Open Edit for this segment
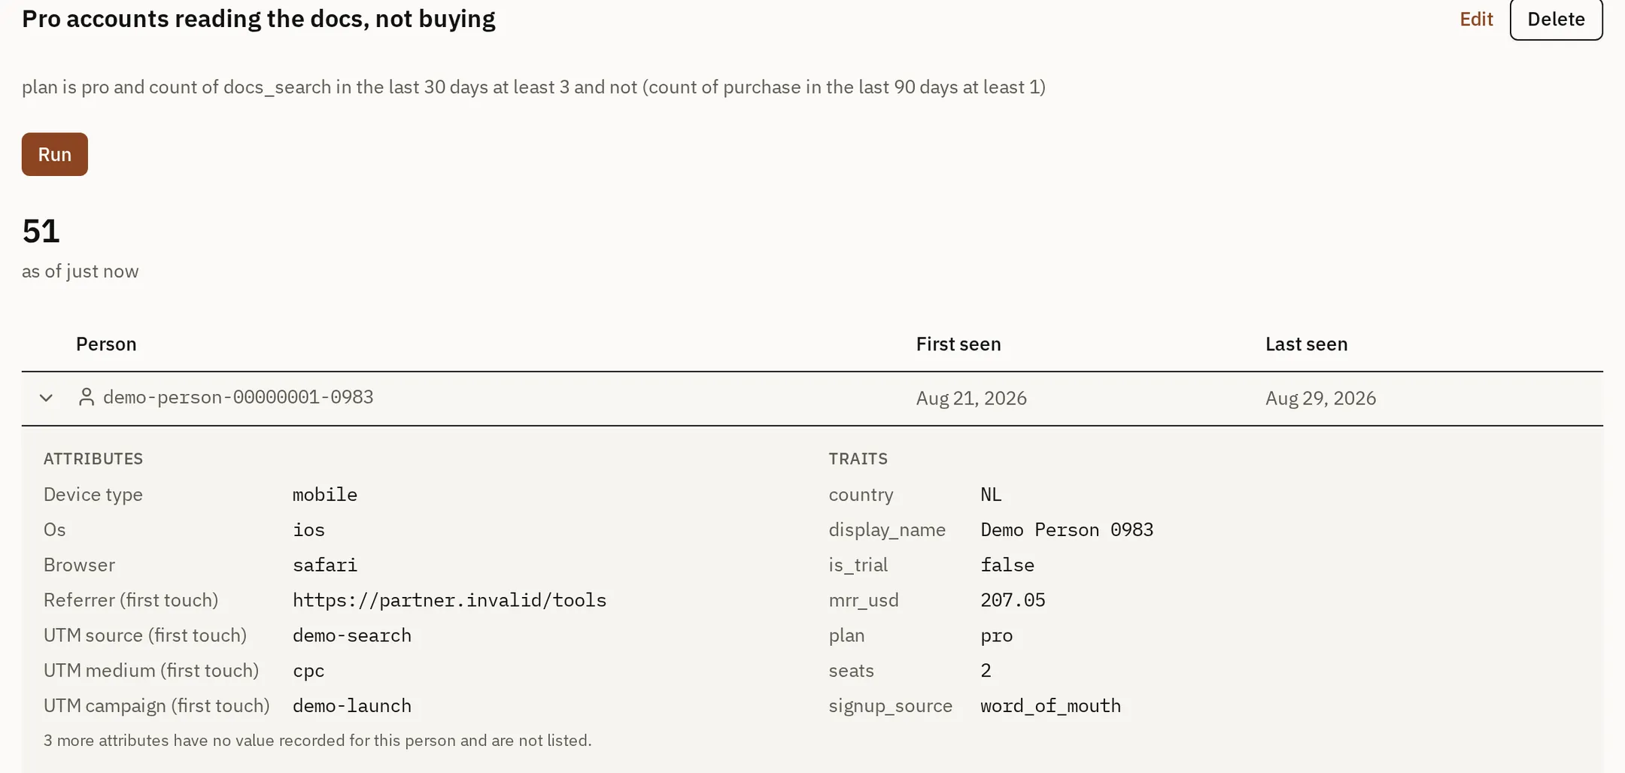 [1476, 19]
